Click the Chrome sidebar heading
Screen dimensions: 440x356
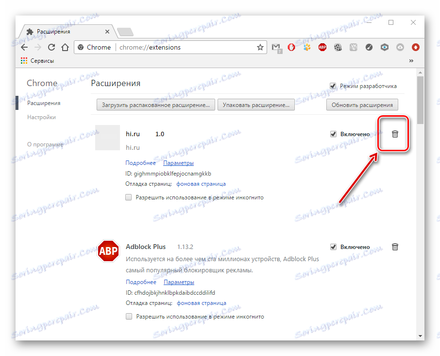42,83
